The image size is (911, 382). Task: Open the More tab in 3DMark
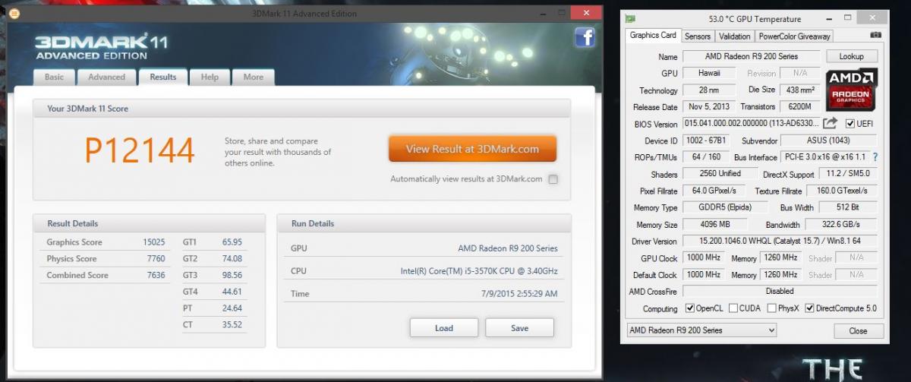coord(254,77)
